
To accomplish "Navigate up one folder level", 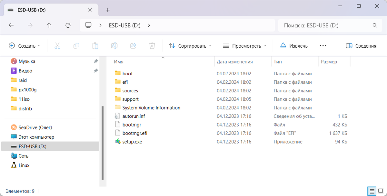I will click(49, 25).
